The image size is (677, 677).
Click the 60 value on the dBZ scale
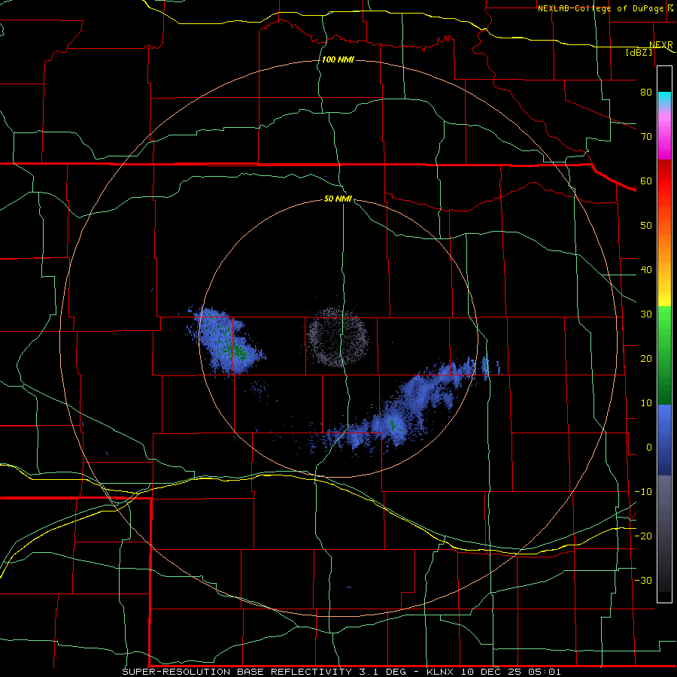pos(646,181)
